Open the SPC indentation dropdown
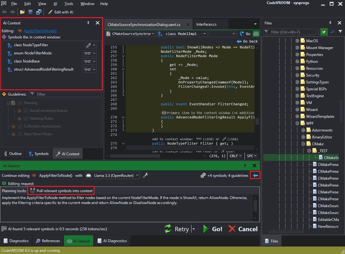The width and height of the screenshot is (345, 254). (251, 156)
